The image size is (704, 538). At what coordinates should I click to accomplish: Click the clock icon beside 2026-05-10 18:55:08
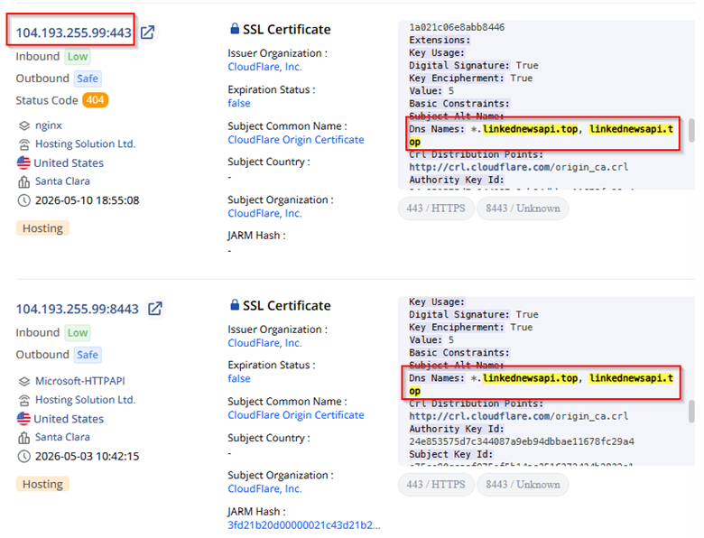point(23,200)
